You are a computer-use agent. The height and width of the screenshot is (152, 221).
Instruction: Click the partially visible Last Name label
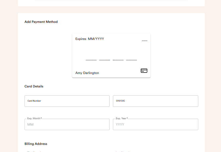point(123,151)
